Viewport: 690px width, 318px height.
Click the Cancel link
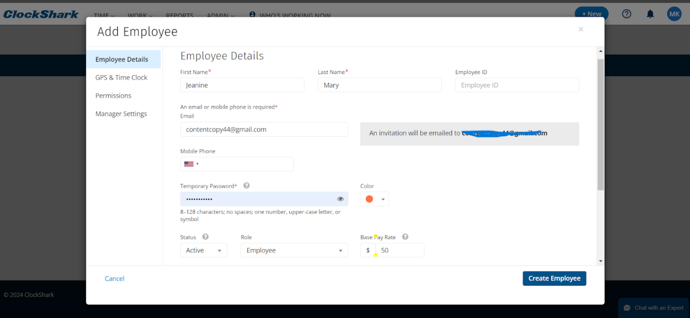(115, 278)
